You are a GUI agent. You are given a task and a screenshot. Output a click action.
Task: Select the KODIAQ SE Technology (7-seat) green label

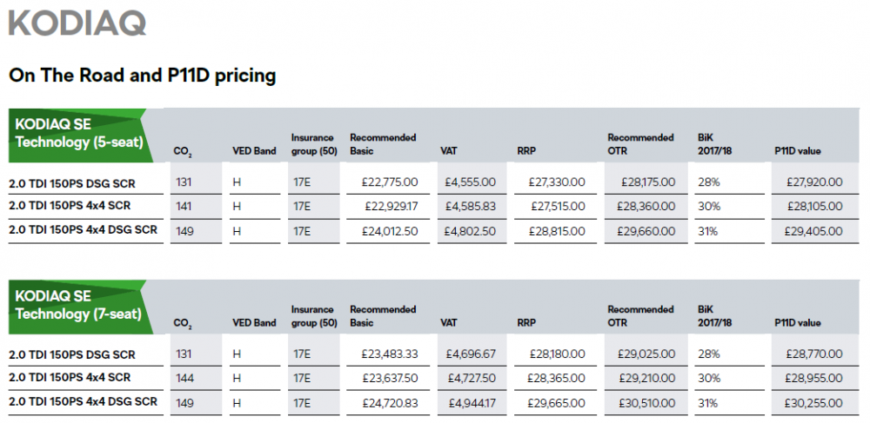point(77,307)
